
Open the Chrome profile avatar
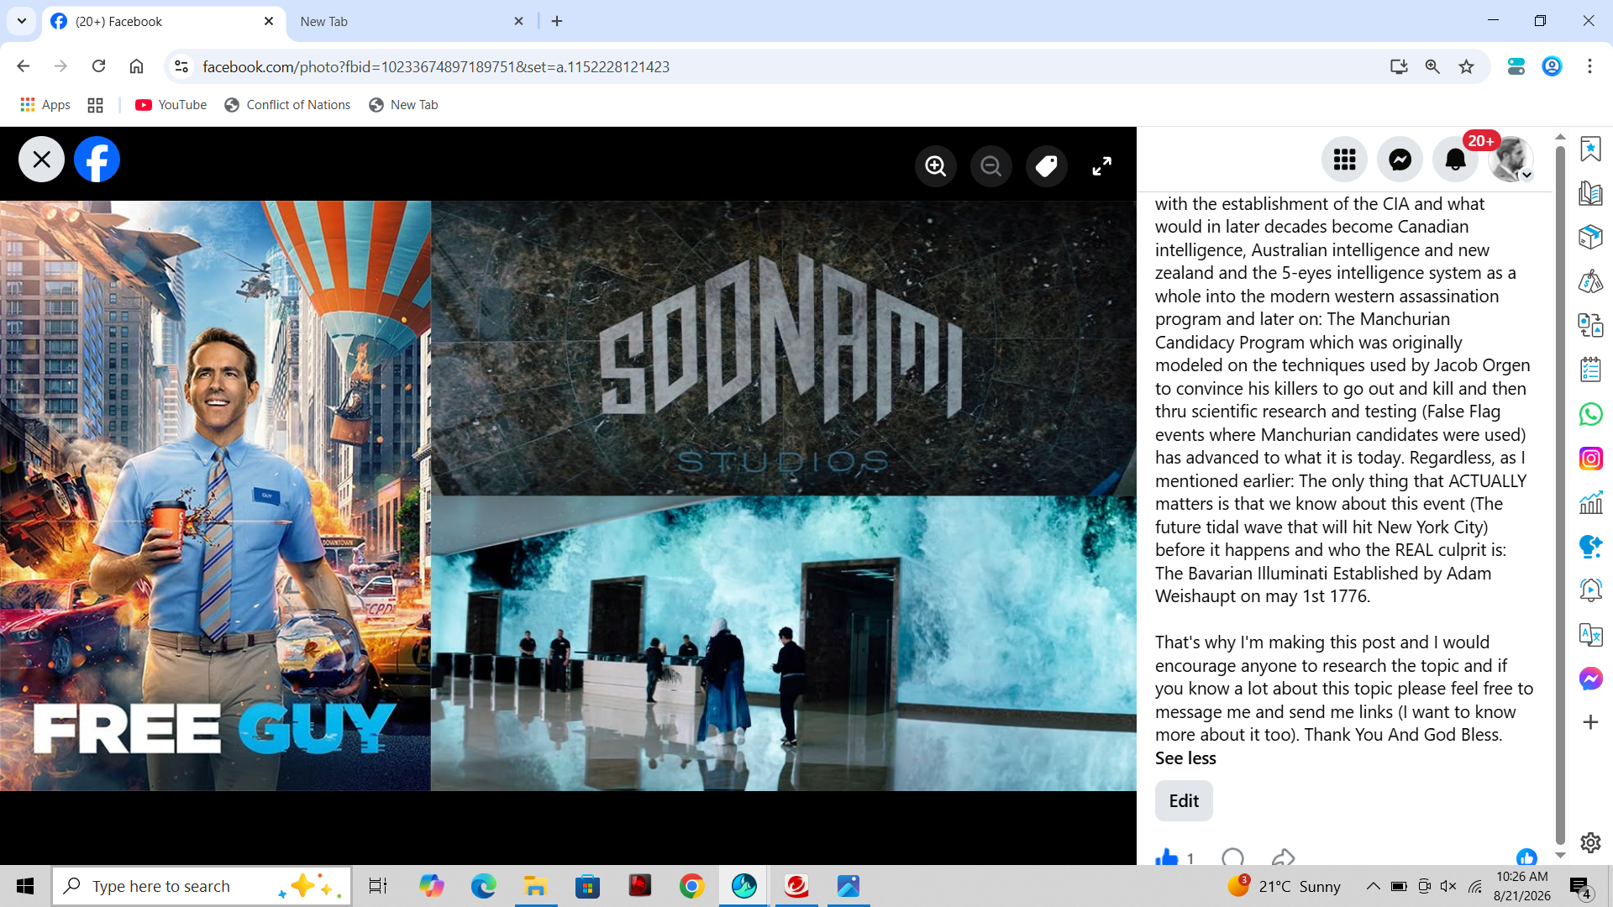[x=1552, y=66]
